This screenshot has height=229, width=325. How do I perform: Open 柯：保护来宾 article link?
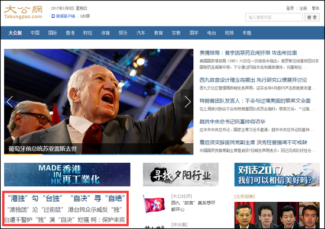(108, 220)
